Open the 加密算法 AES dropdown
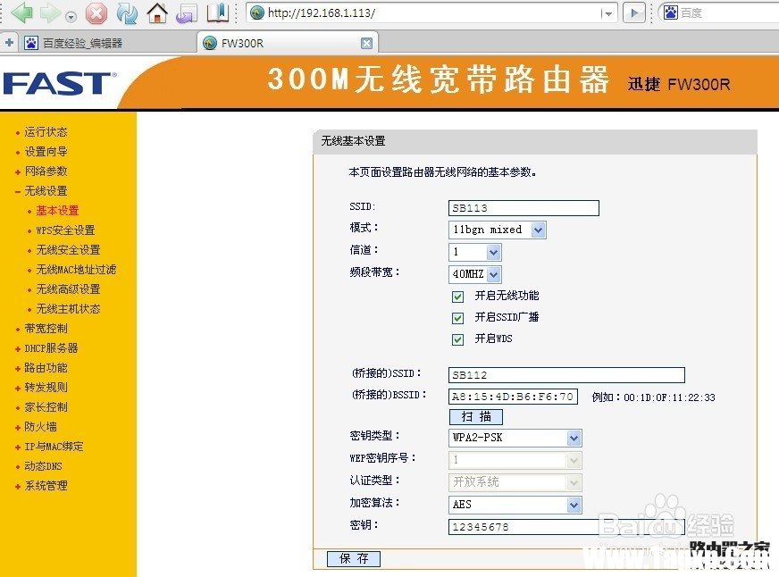 click(x=515, y=505)
